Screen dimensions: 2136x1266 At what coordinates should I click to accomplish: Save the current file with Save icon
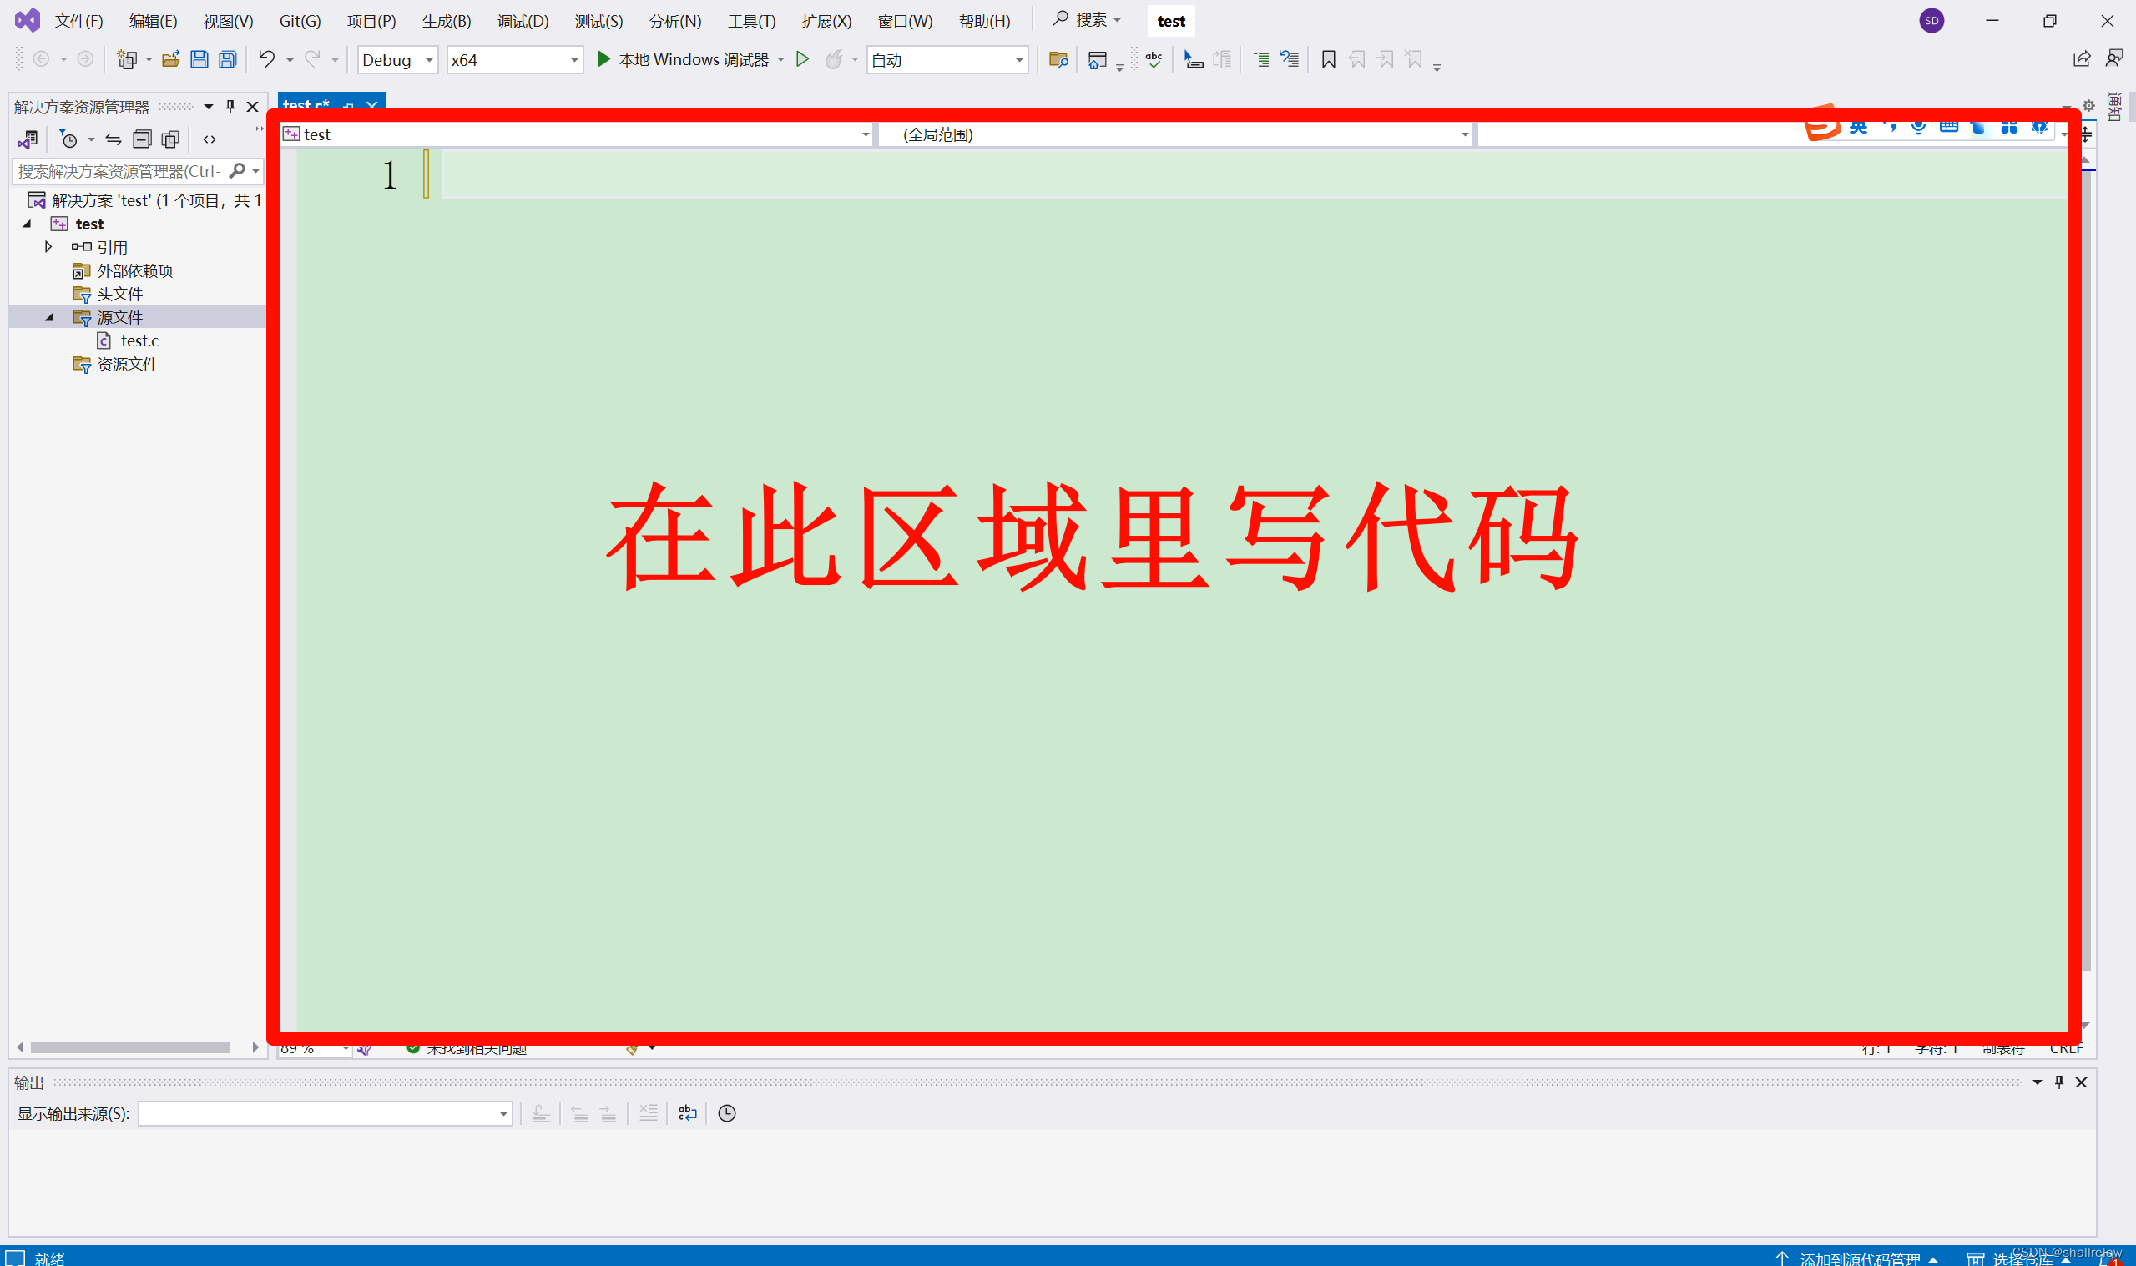click(199, 60)
